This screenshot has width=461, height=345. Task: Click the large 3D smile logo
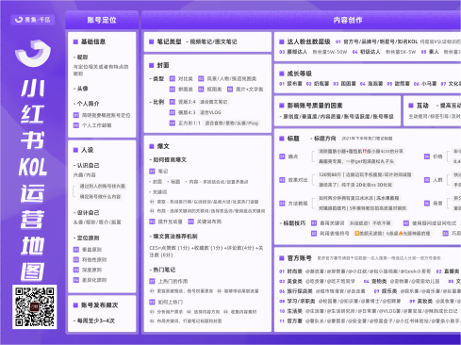tap(33, 53)
